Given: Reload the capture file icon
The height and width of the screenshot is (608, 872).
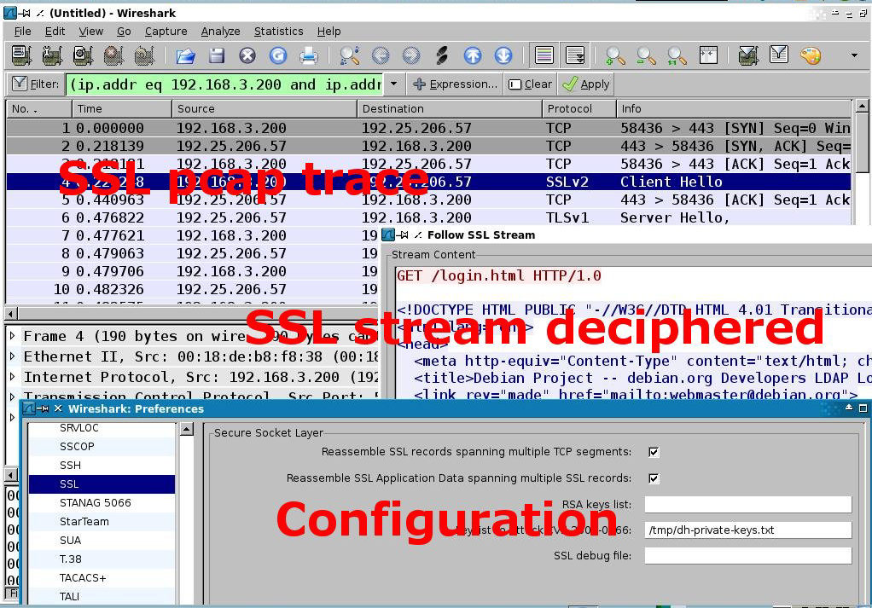Looking at the screenshot, I should 278,55.
